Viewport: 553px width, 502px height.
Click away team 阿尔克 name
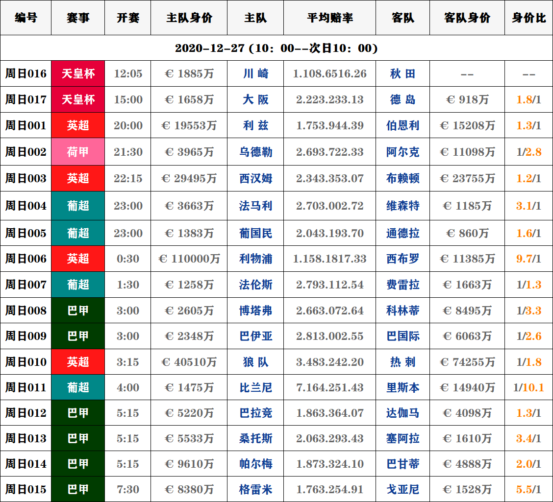[x=402, y=152]
